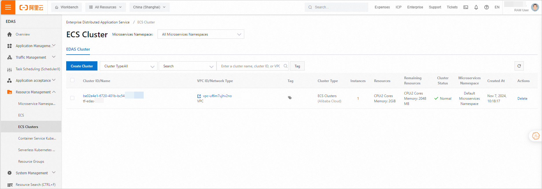This screenshot has height=189, width=542.
Task: Open the notifications bell
Action: tap(476, 7)
